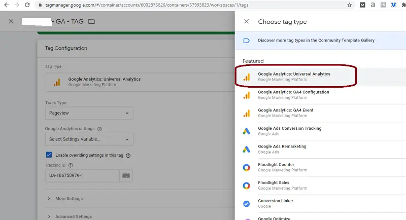Click the Community Template Gallery tag icon
This screenshot has width=406, height=220.
coord(247,41)
